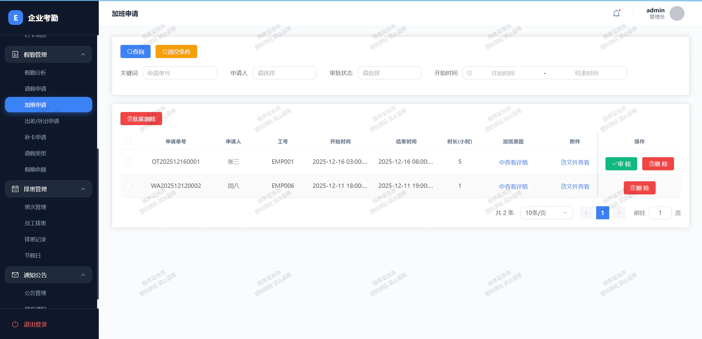Image resolution: width=702 pixels, height=339 pixels.
Task: Click the 时长(小时) column header
Action: click(460, 142)
